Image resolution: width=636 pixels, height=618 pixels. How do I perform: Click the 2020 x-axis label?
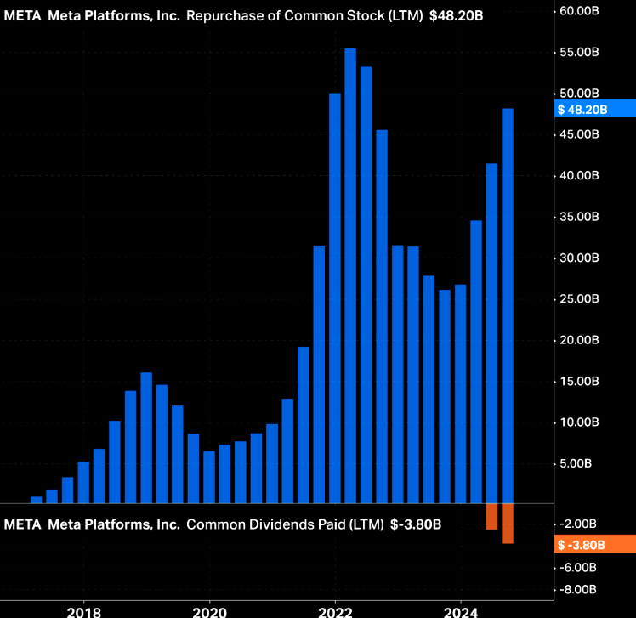[x=209, y=611]
